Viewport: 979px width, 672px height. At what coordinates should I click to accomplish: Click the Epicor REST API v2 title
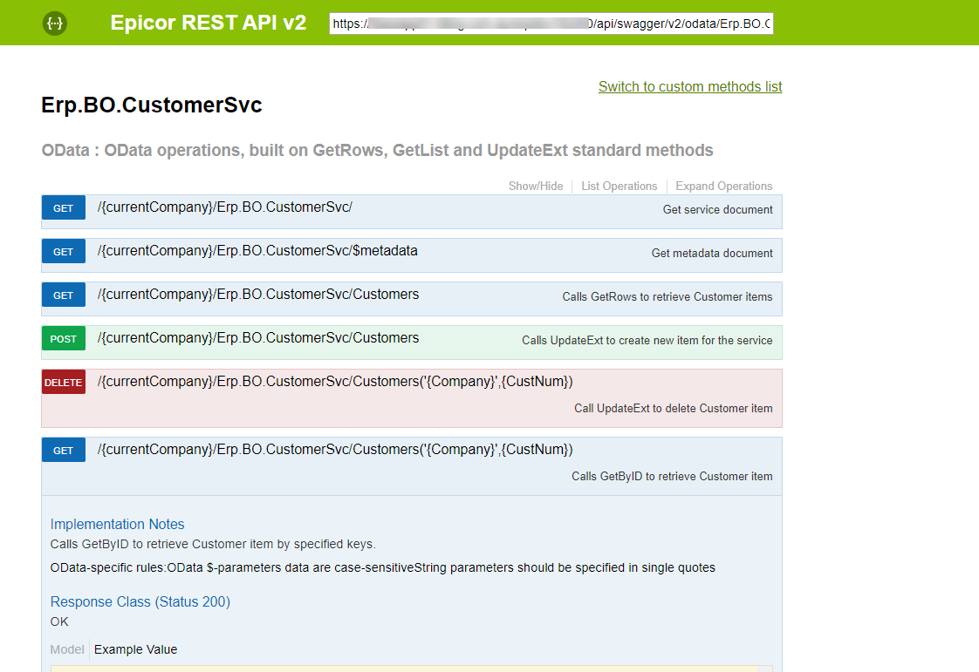pyautogui.click(x=208, y=23)
